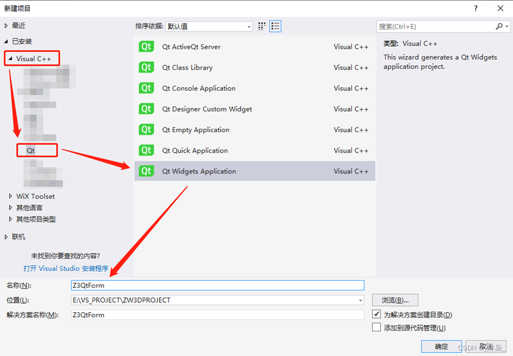Toggle 为解决方案创建目录 checkbox
The height and width of the screenshot is (356, 513).
[x=376, y=314]
